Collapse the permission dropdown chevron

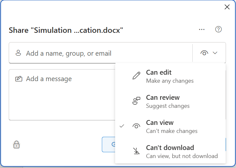(216, 53)
